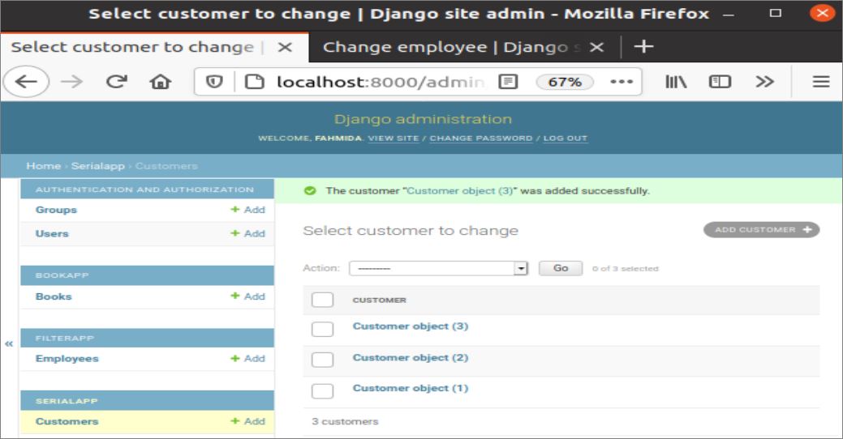The width and height of the screenshot is (843, 439).
Task: Add a new Group via + Add
Action: coord(247,210)
